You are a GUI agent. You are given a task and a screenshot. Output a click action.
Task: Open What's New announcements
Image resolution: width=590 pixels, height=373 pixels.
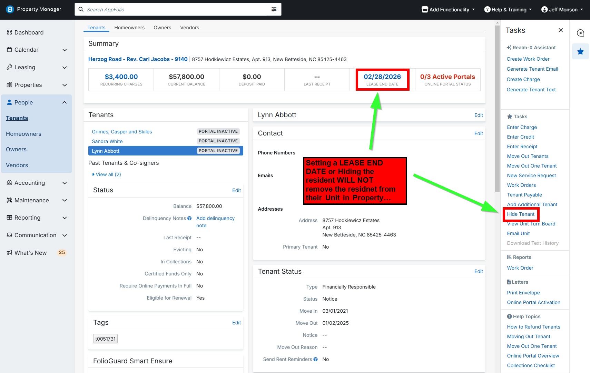click(30, 253)
